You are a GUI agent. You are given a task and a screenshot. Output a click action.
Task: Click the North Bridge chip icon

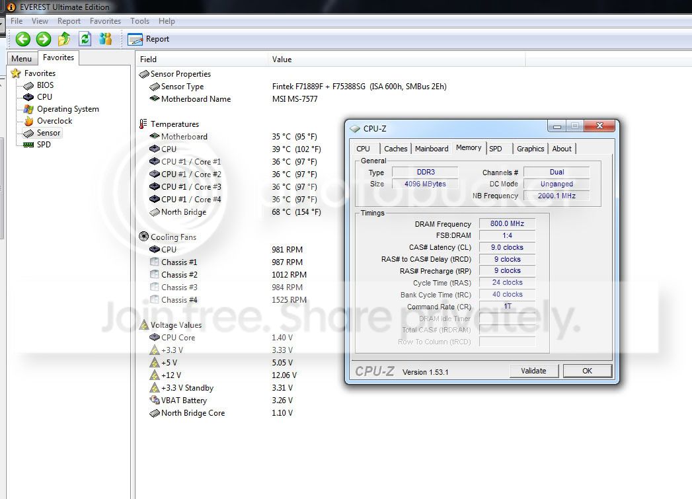click(x=155, y=212)
